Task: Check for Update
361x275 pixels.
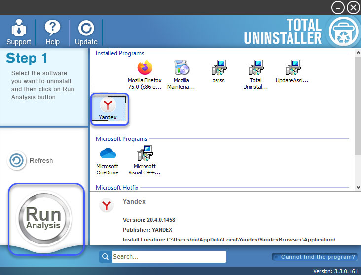Action: click(86, 32)
